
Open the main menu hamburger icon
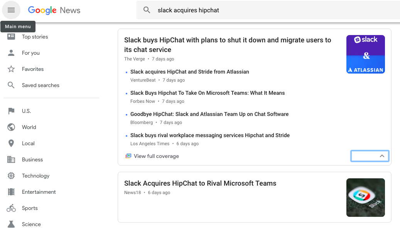pyautogui.click(x=11, y=10)
